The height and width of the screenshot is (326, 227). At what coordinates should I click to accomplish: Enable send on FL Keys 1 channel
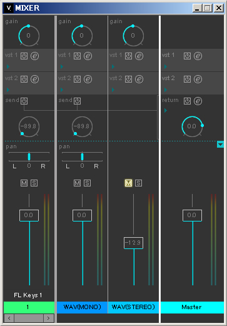point(24,101)
